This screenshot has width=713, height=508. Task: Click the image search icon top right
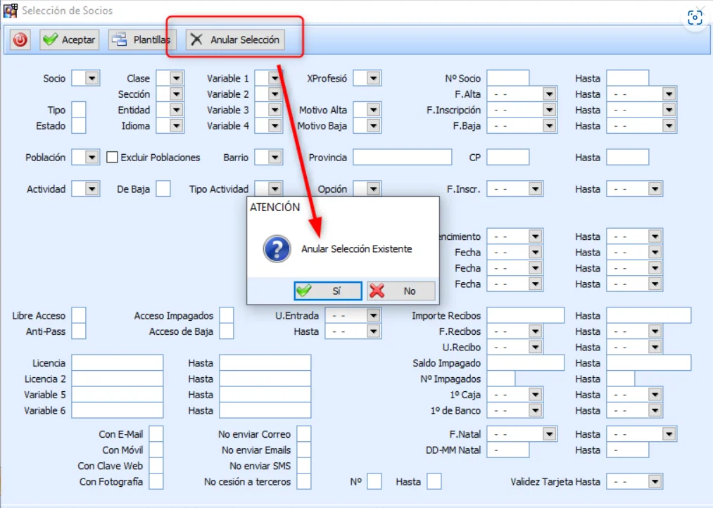tap(695, 19)
